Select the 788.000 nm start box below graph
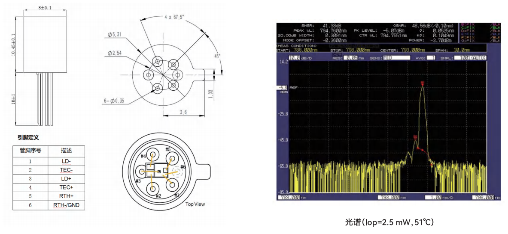 tap(289, 198)
